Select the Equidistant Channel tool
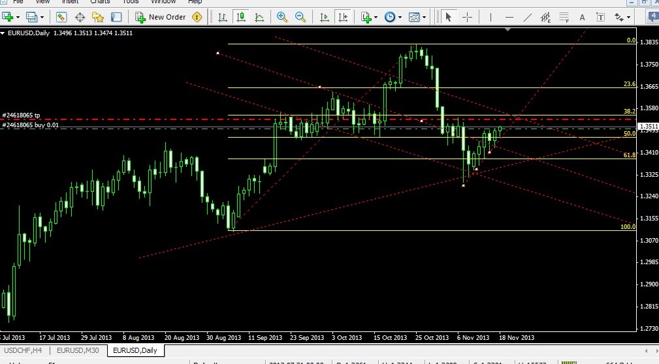The width and height of the screenshot is (659, 364). tap(545, 17)
